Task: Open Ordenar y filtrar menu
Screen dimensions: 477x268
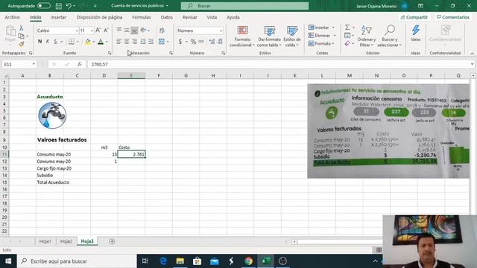Action: click(x=366, y=36)
